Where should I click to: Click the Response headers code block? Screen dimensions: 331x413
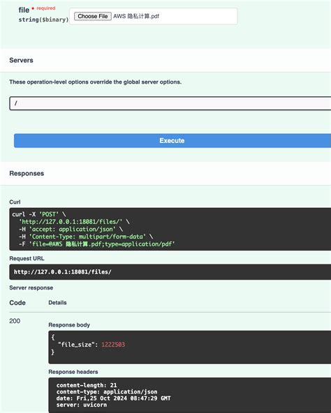tap(190, 395)
